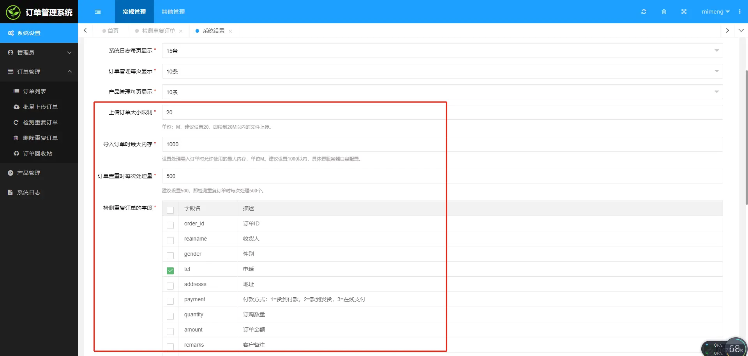Collapse the sidebar with the menu toggle icon
748x356 pixels.
pyautogui.click(x=97, y=12)
